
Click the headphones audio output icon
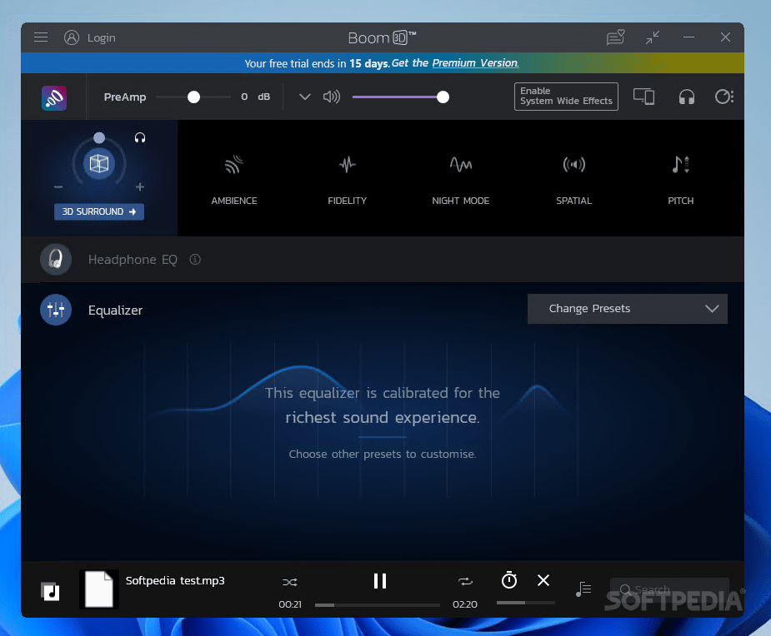[687, 97]
